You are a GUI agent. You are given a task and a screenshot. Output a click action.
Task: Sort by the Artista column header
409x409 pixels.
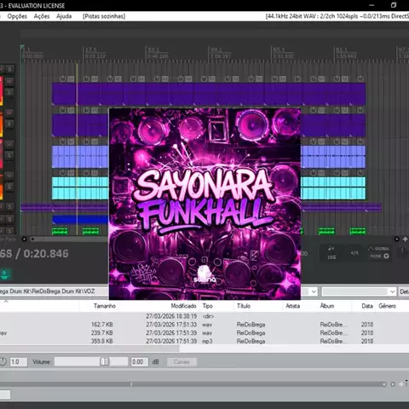pos(292,306)
